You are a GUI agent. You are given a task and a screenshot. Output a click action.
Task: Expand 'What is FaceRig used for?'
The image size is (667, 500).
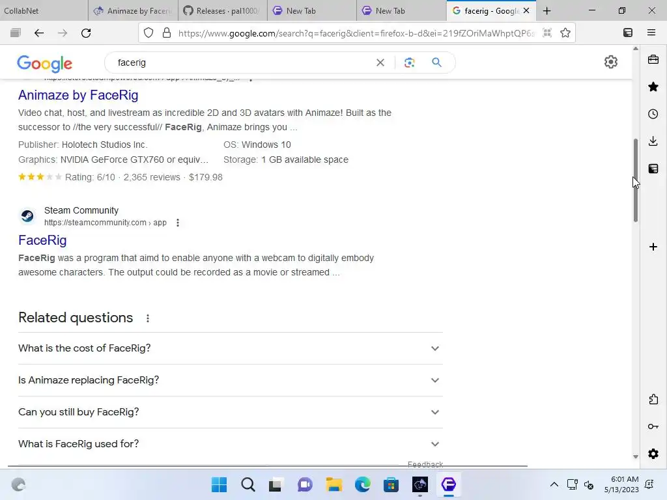point(231,444)
